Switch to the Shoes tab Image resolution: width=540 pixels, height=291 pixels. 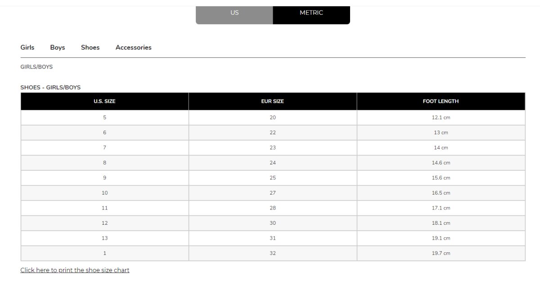coord(90,47)
